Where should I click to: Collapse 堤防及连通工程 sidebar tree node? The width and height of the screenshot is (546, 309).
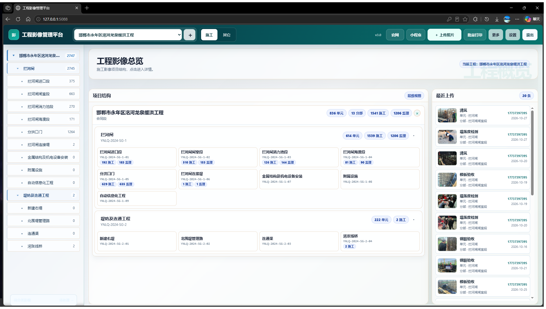click(18, 195)
